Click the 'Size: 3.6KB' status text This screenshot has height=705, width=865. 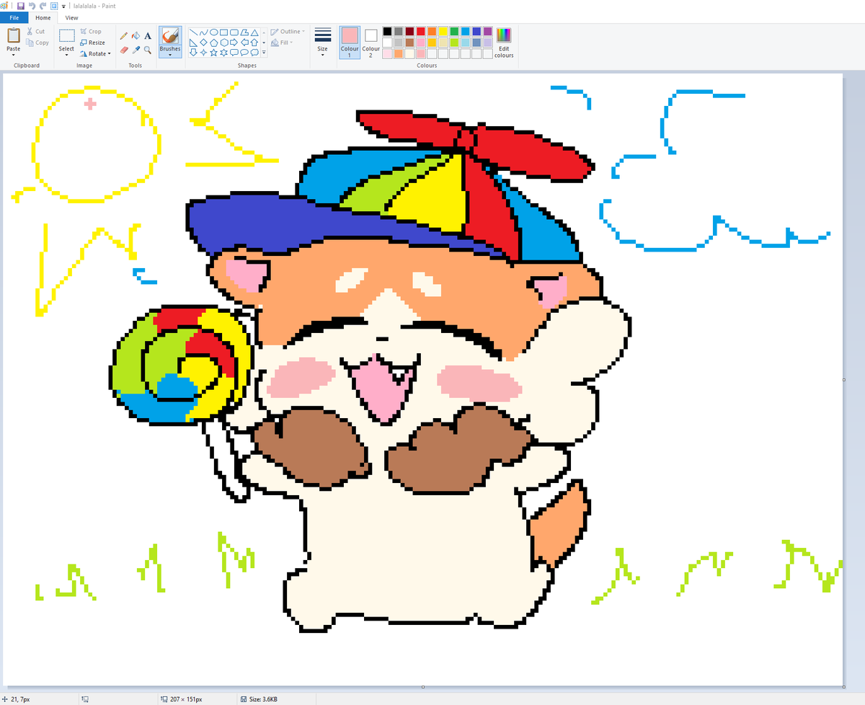coord(262,699)
